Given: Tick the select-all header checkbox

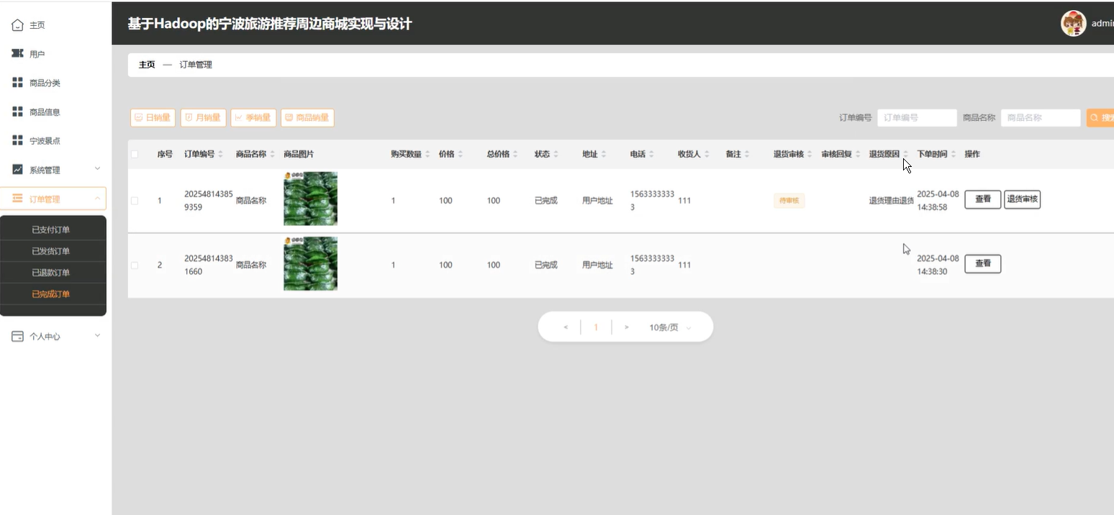Looking at the screenshot, I should (x=135, y=155).
